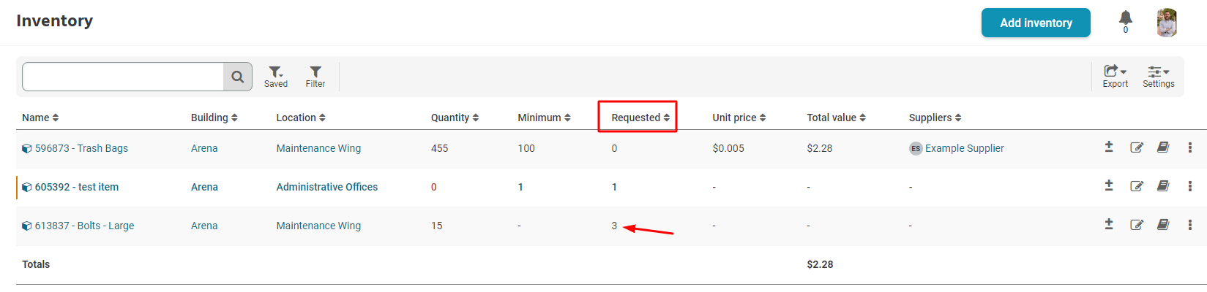Open the 596873 - Trash Bags item link
This screenshot has height=292, width=1207.
[x=81, y=148]
